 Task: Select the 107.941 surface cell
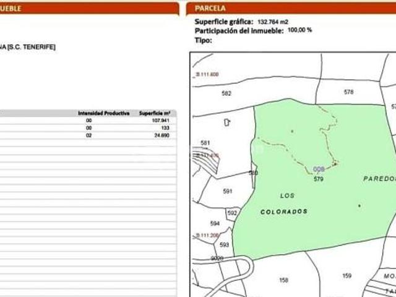tap(161, 121)
